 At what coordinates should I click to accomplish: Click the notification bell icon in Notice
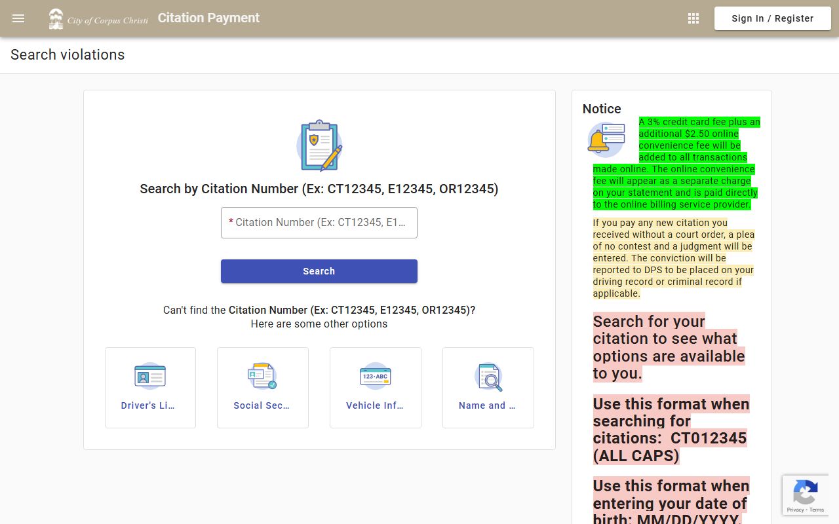click(606, 140)
